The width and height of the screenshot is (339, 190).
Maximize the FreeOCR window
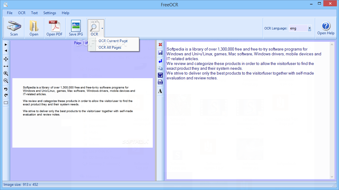319,4
